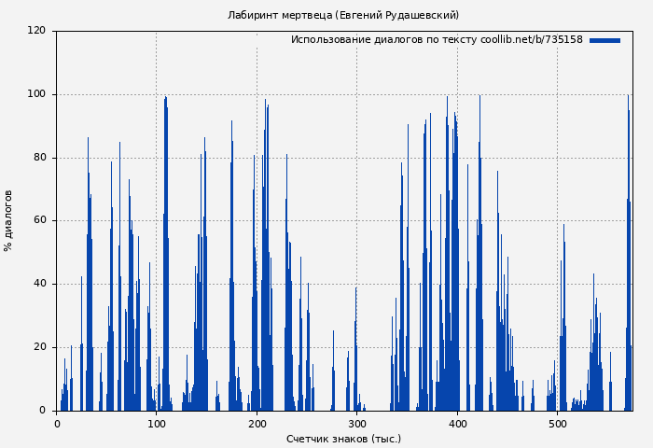The image size is (653, 448).
Task: Click the x-axis tick label 400
Action: [457, 423]
